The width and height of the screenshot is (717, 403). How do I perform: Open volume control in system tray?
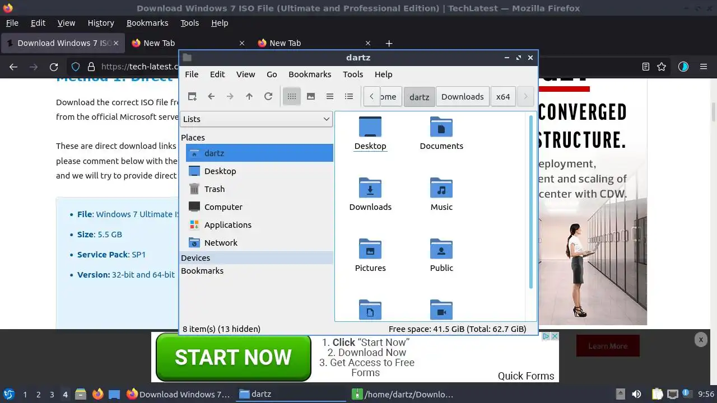(636, 394)
